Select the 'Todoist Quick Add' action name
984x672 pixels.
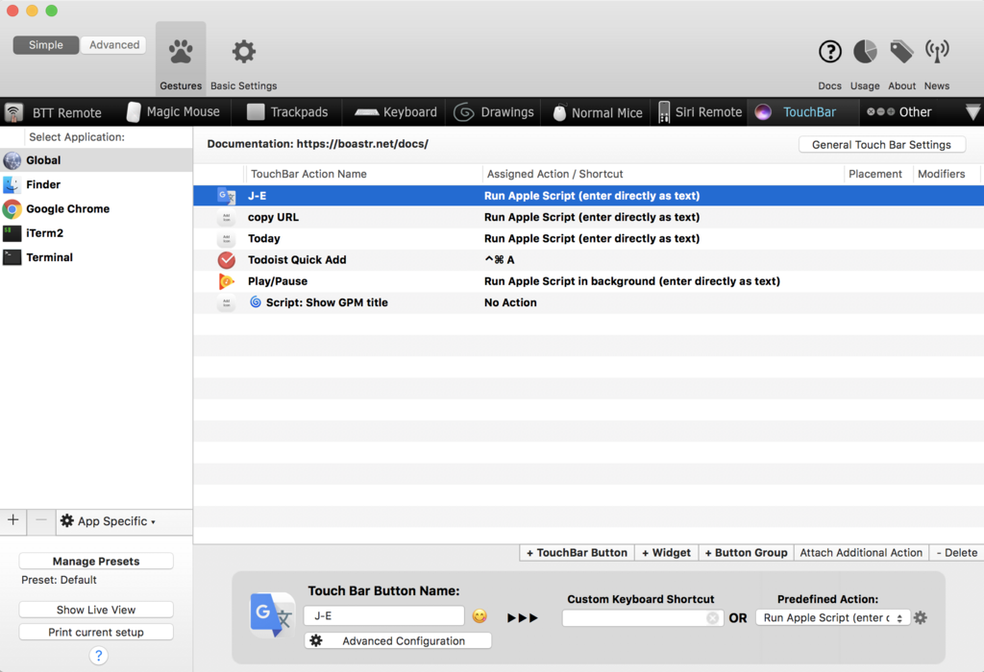coord(297,259)
